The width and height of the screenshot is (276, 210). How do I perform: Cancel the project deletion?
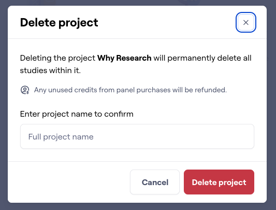pos(155,182)
